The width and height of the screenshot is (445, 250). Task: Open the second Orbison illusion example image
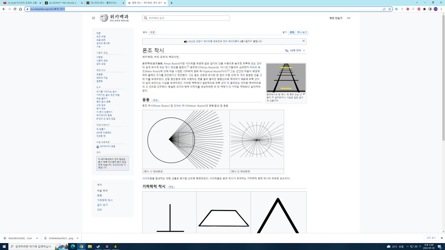(x=257, y=139)
